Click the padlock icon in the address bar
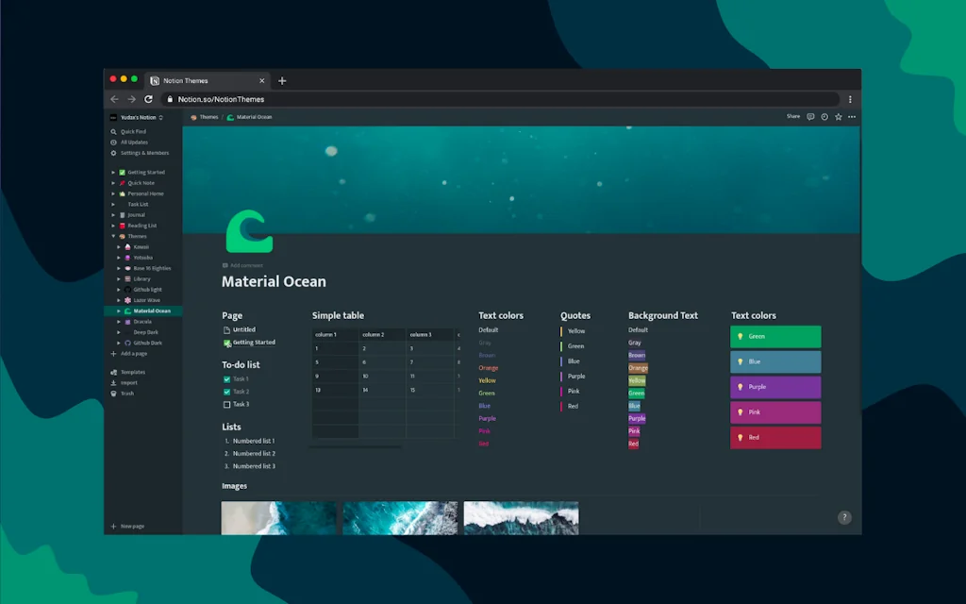966x604 pixels. [170, 99]
